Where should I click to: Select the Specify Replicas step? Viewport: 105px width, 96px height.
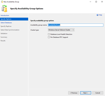coord(6,26)
